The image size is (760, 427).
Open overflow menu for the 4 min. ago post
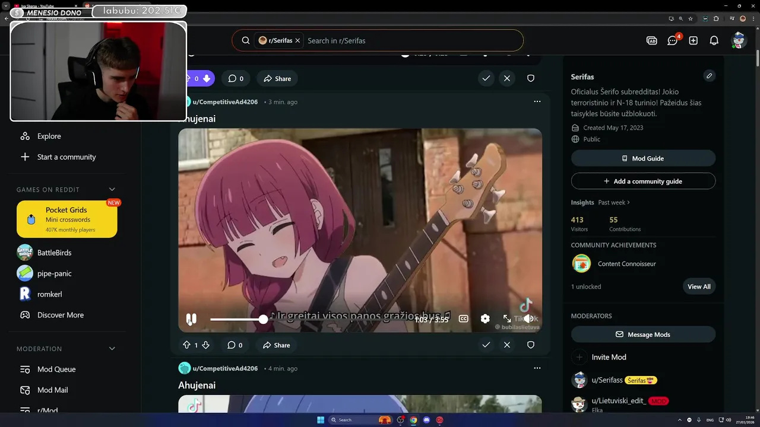(537, 368)
